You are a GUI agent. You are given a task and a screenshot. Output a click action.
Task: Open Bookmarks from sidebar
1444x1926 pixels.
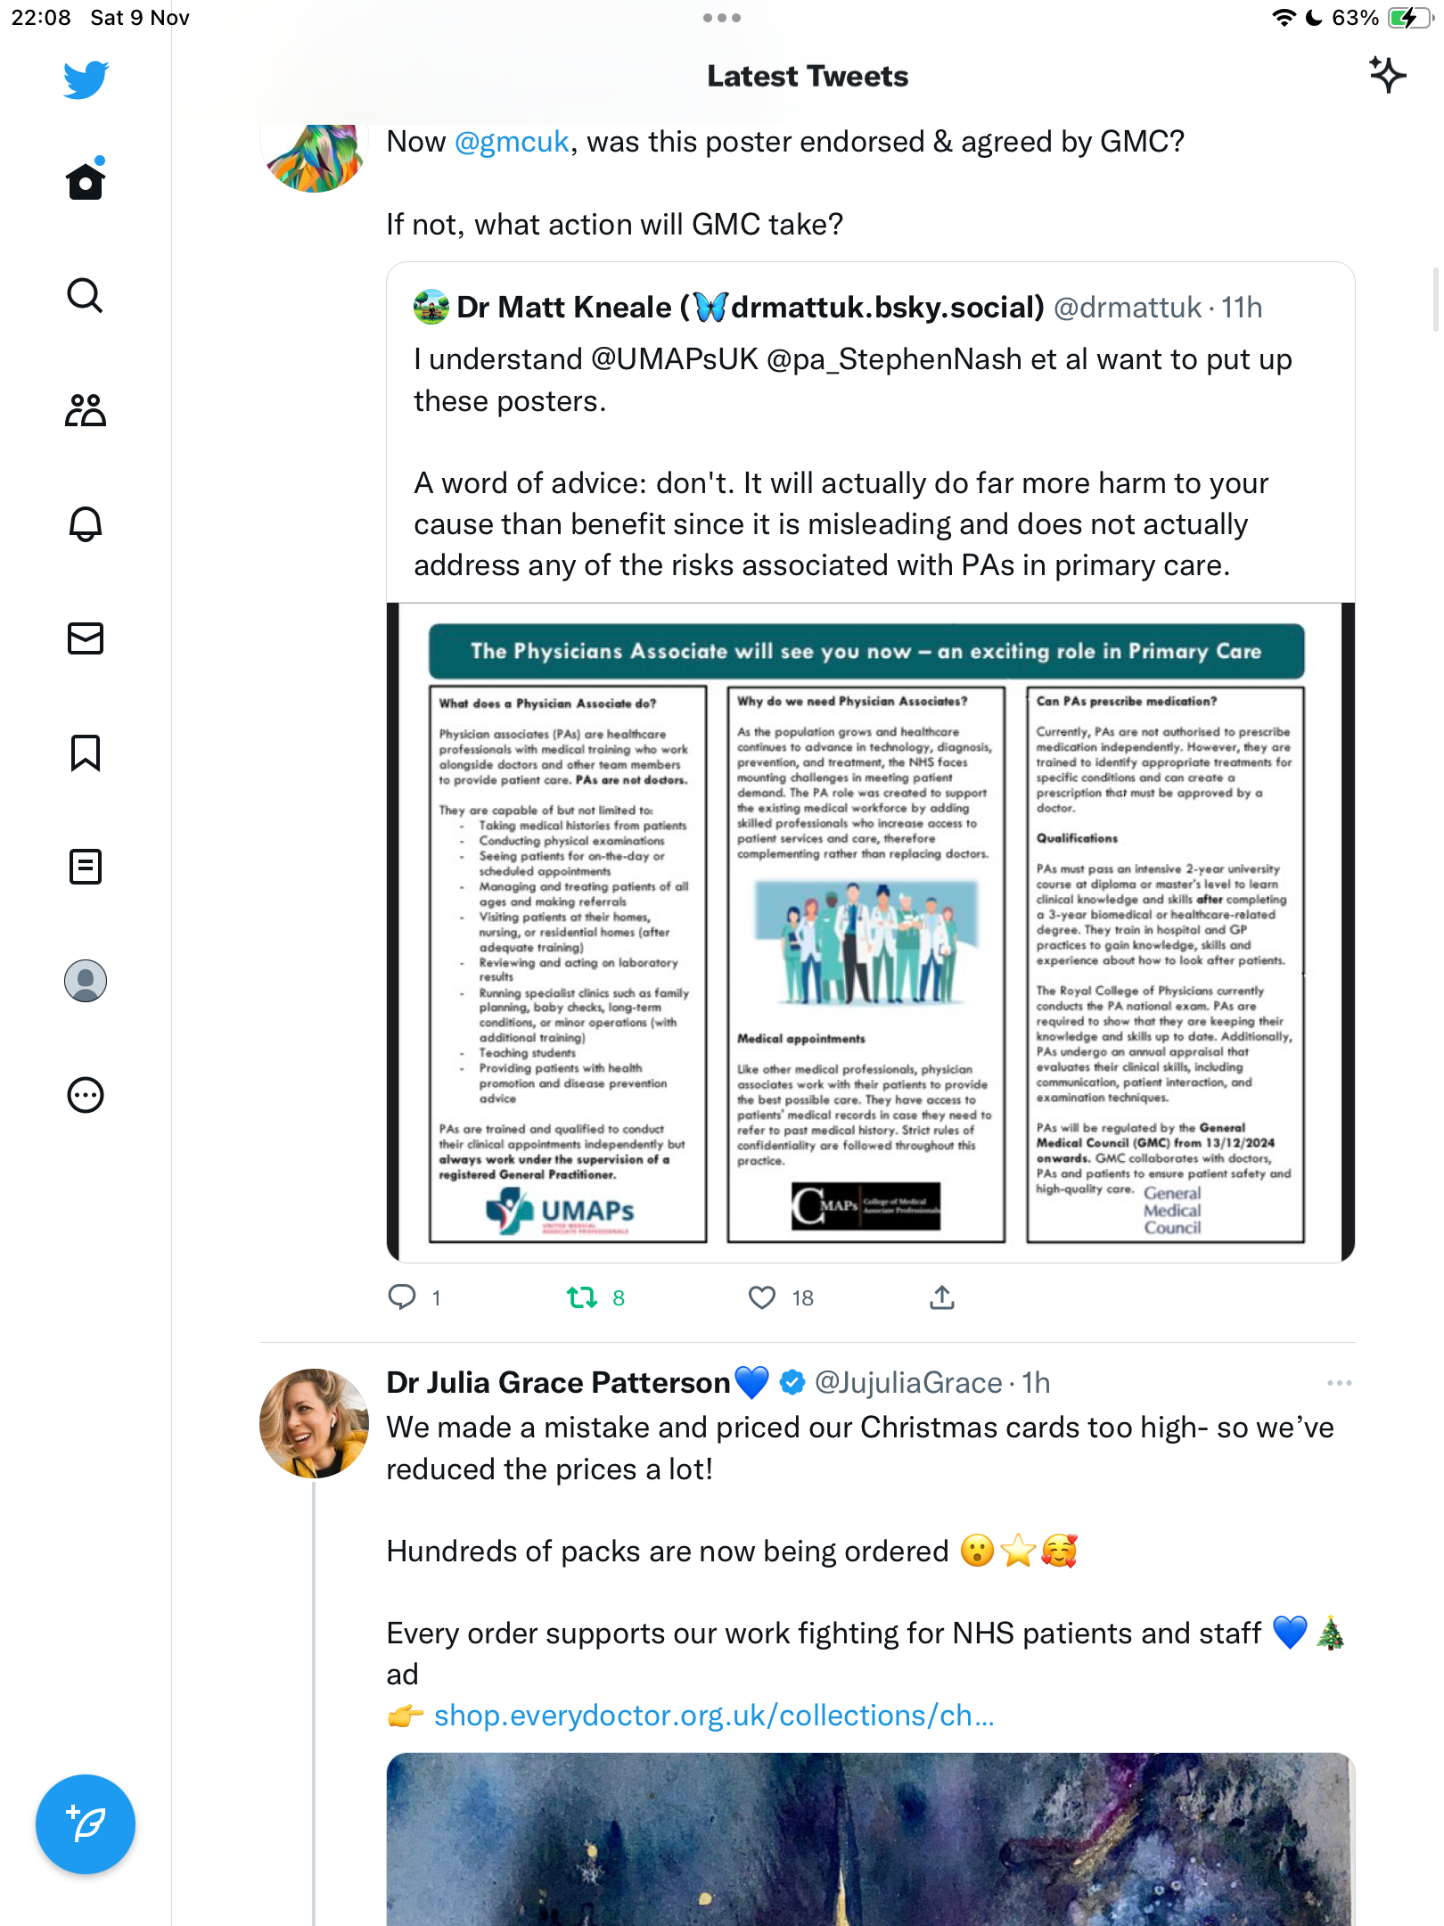click(x=86, y=753)
